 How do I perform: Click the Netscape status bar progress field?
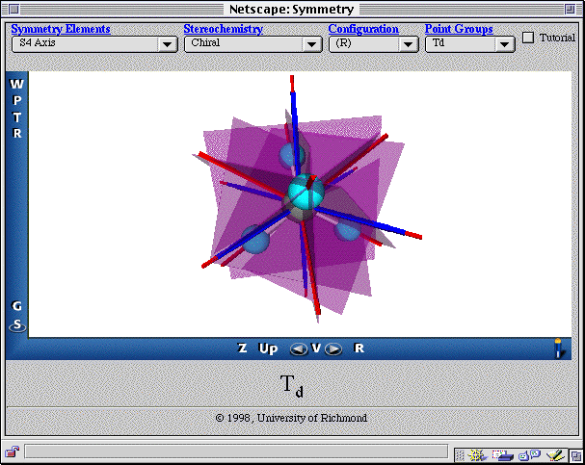click(x=236, y=452)
